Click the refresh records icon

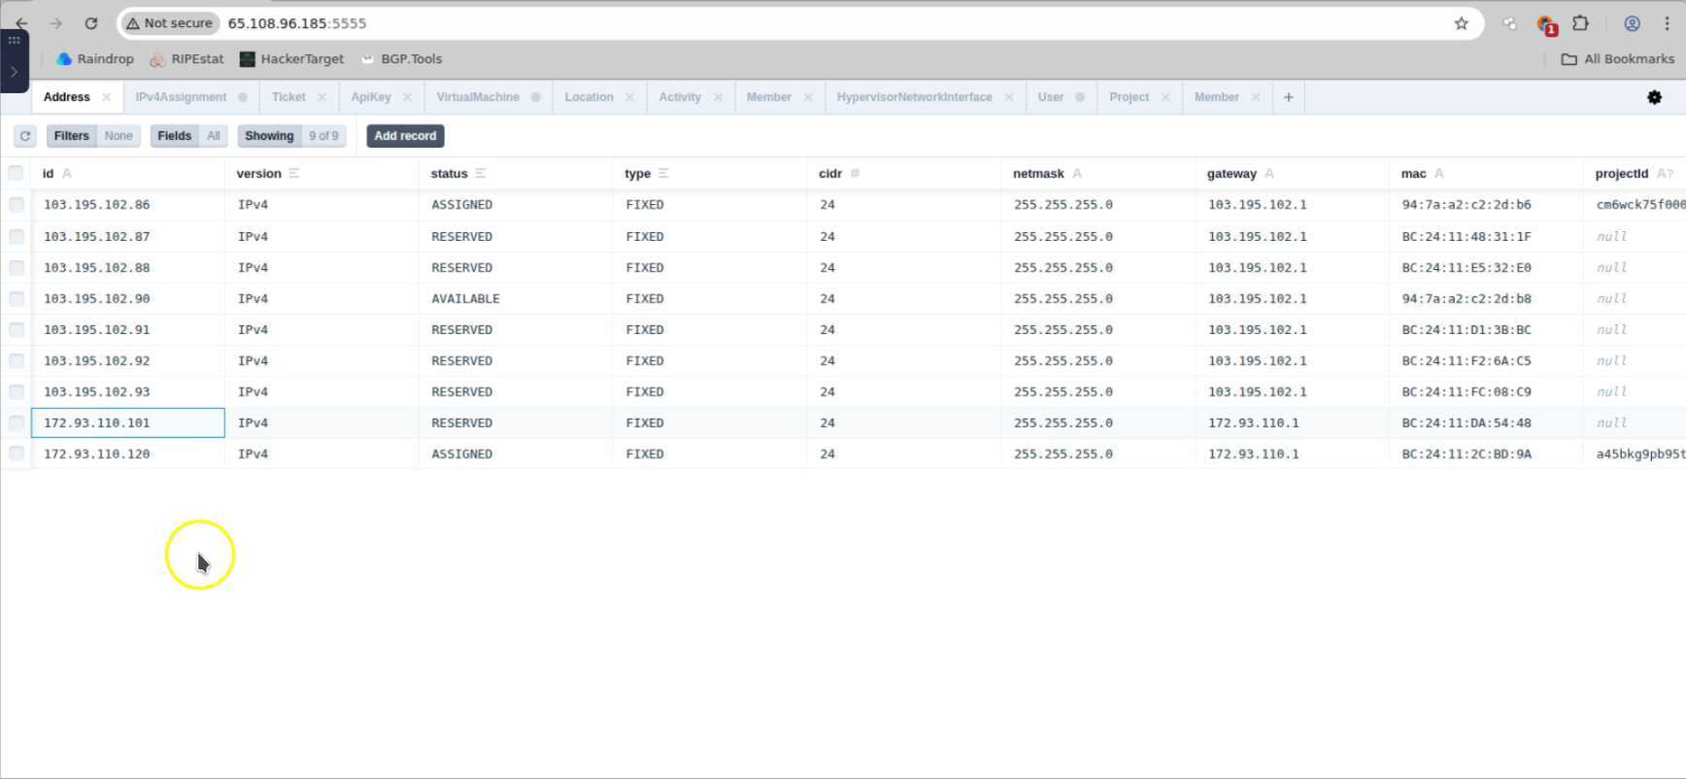(x=25, y=136)
